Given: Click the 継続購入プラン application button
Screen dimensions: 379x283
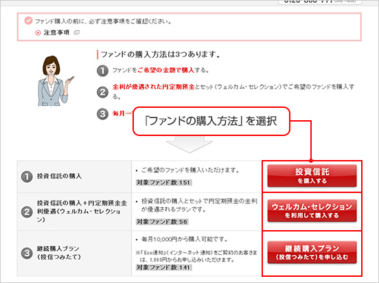Looking at the screenshot, I should pyautogui.click(x=312, y=252).
